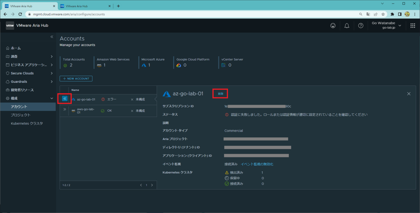Click the search icon in address bar

[361, 14]
